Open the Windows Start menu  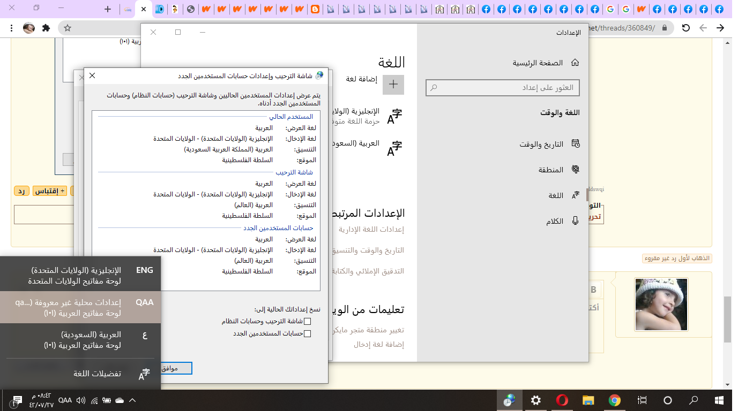(x=719, y=400)
